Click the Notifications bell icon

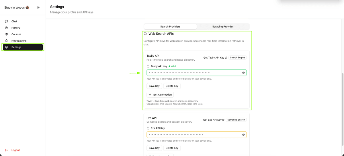click(x=7, y=41)
